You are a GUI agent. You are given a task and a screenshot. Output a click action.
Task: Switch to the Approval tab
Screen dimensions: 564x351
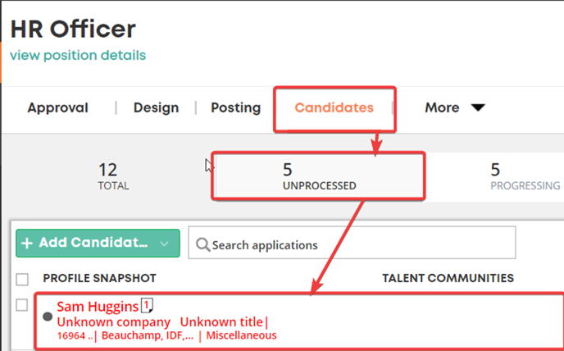point(58,107)
